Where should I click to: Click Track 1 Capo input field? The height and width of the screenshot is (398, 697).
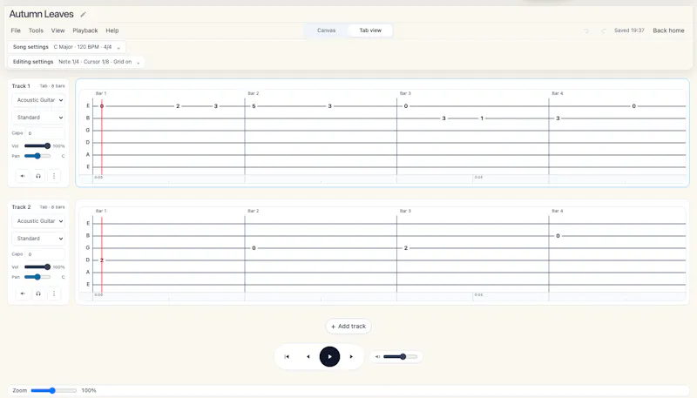(x=45, y=133)
